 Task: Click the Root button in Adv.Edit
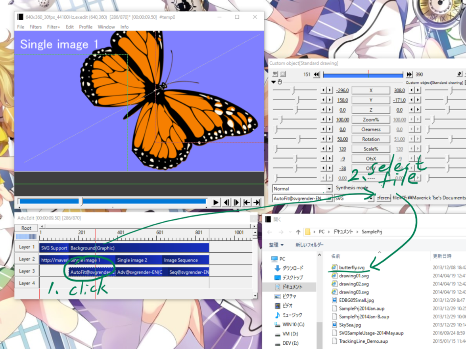[27, 228]
